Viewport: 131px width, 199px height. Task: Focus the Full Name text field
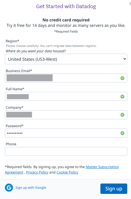(66, 97)
